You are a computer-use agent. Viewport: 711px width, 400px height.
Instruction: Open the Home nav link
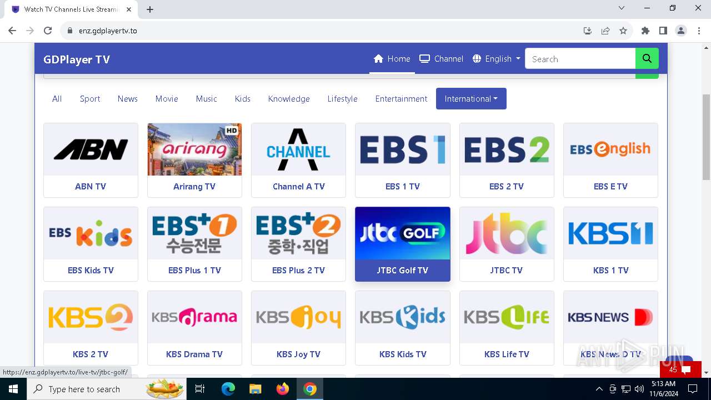pos(392,59)
